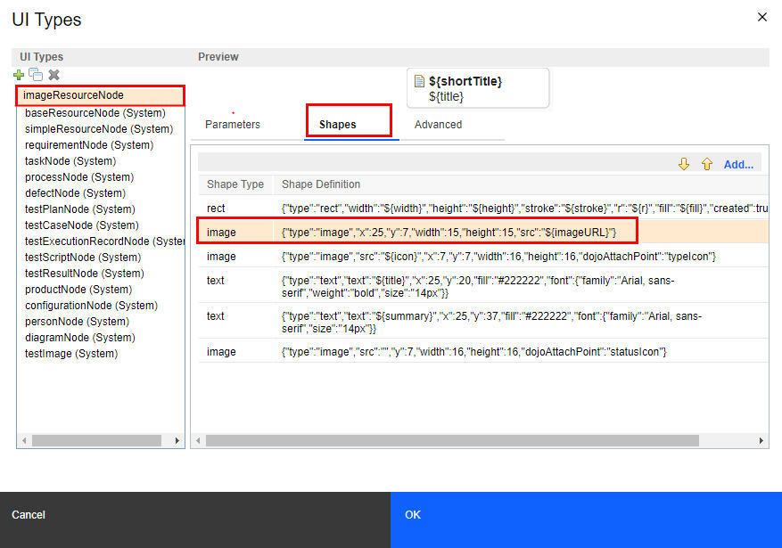Click the document icon in the preview node
Image resolution: width=782 pixels, height=548 pixels.
(x=419, y=82)
